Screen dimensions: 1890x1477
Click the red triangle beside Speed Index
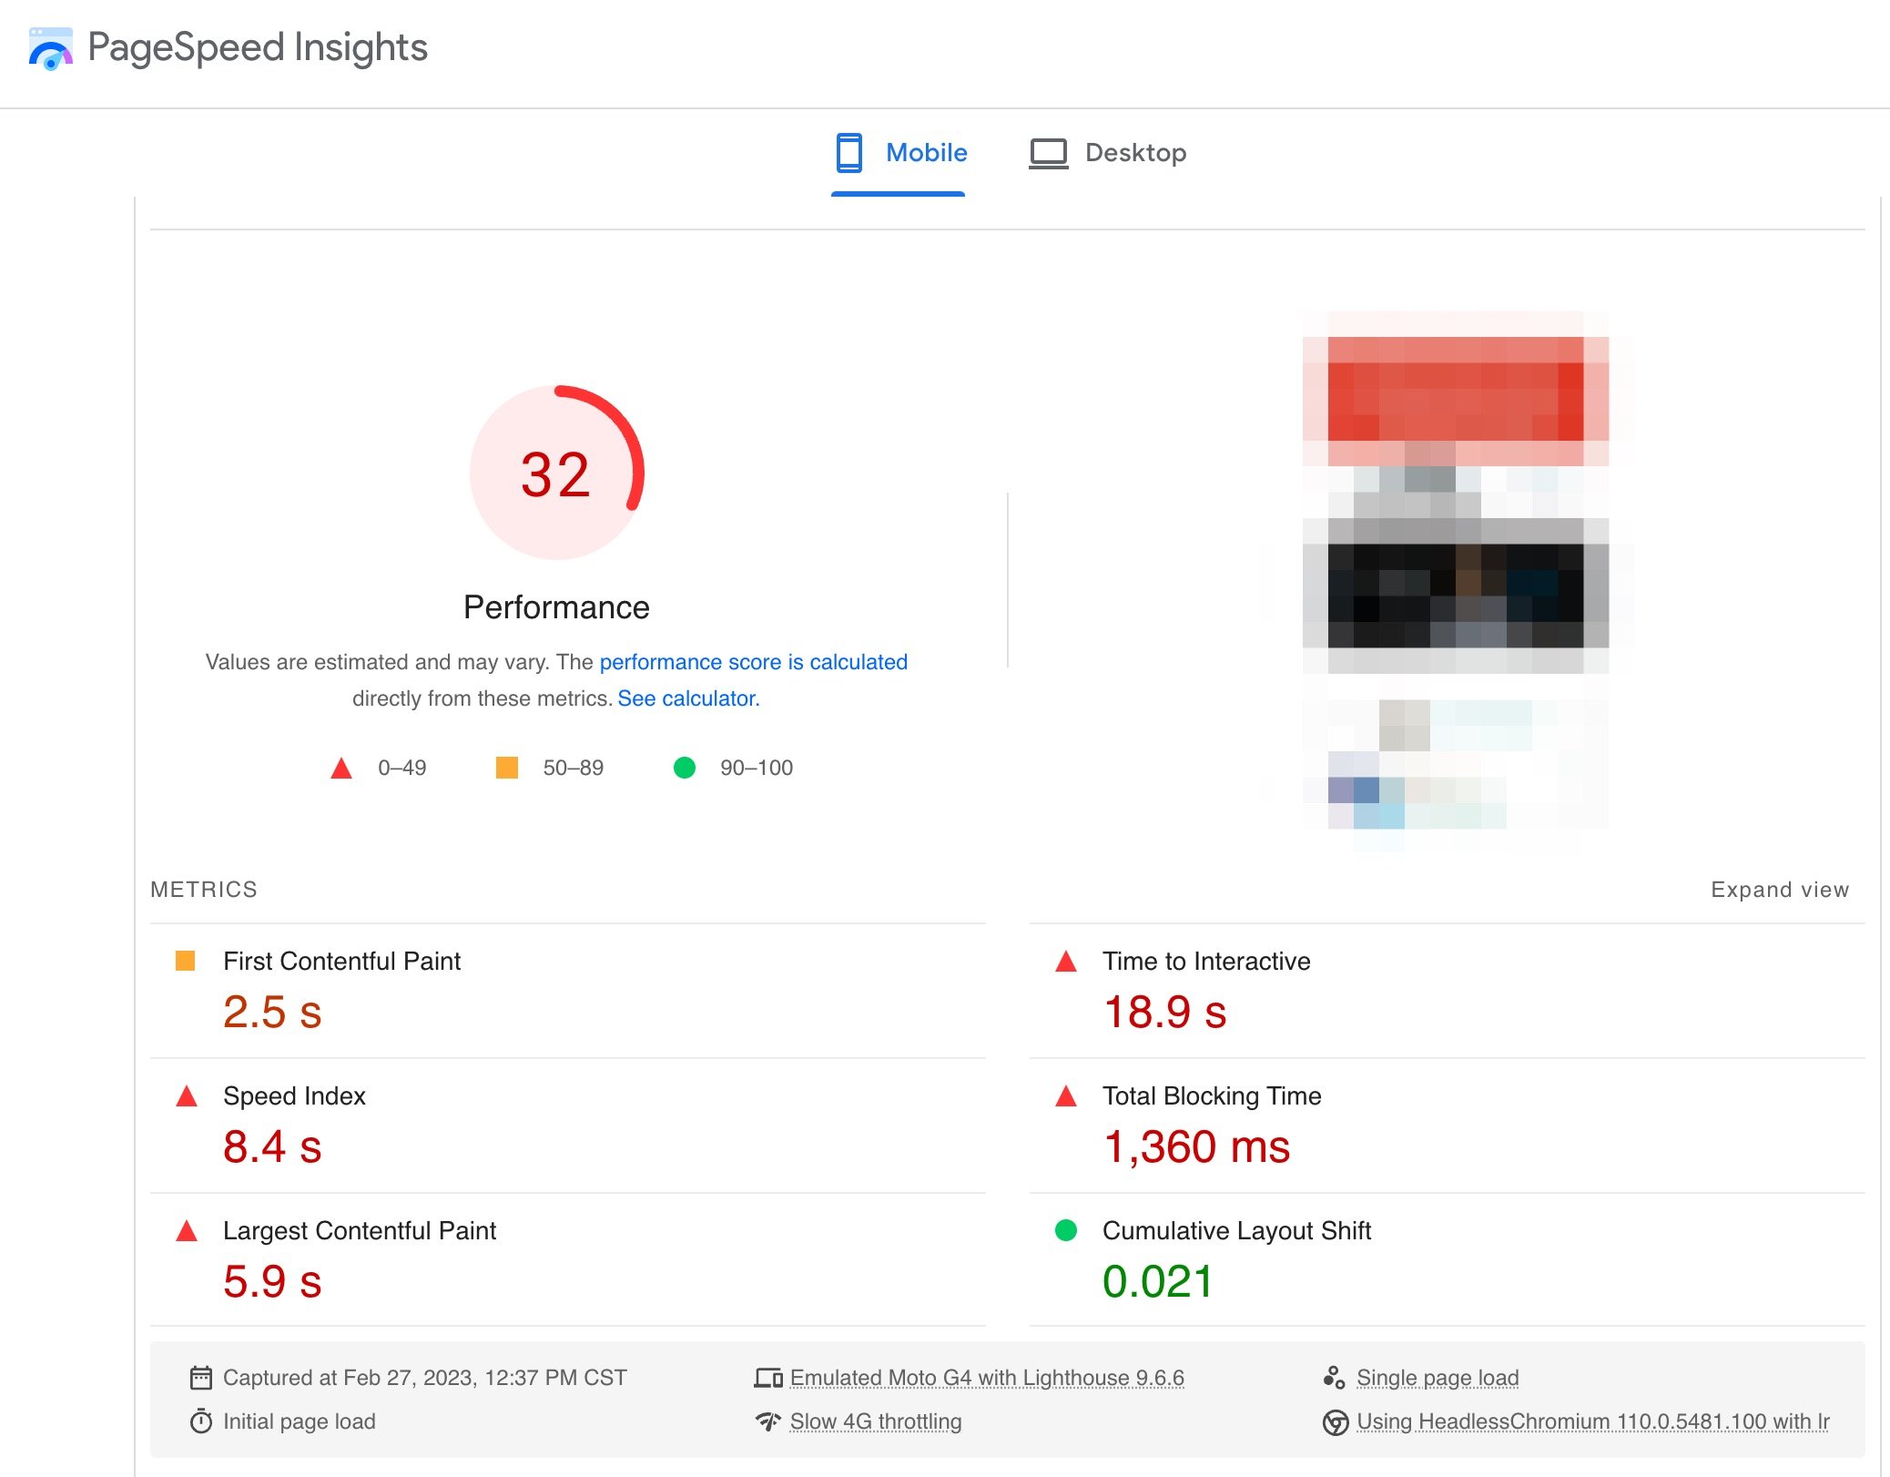pos(186,1095)
